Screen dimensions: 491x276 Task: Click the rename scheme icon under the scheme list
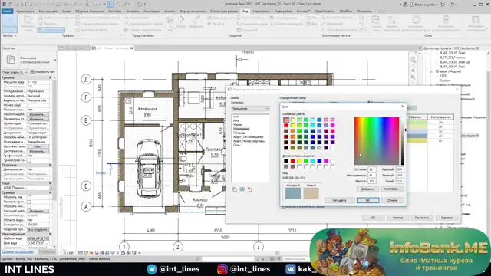click(242, 189)
